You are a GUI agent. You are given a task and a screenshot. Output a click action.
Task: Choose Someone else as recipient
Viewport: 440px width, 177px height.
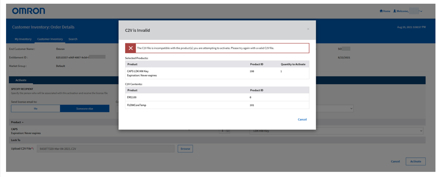(84, 108)
